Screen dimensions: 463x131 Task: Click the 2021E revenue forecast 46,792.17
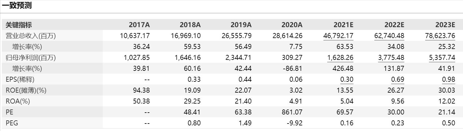(x=338, y=36)
